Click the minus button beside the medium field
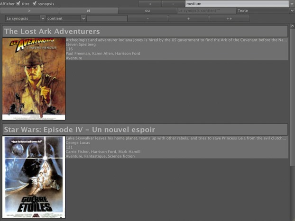295x221 pixels. [x=173, y=4]
